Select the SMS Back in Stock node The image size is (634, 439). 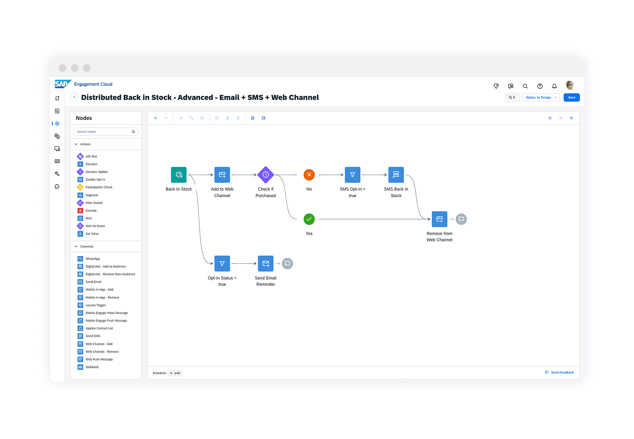396,175
